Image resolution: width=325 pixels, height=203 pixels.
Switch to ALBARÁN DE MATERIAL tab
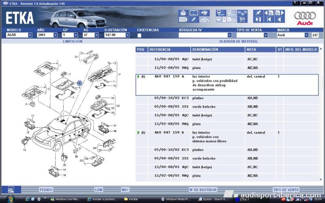tap(238, 41)
